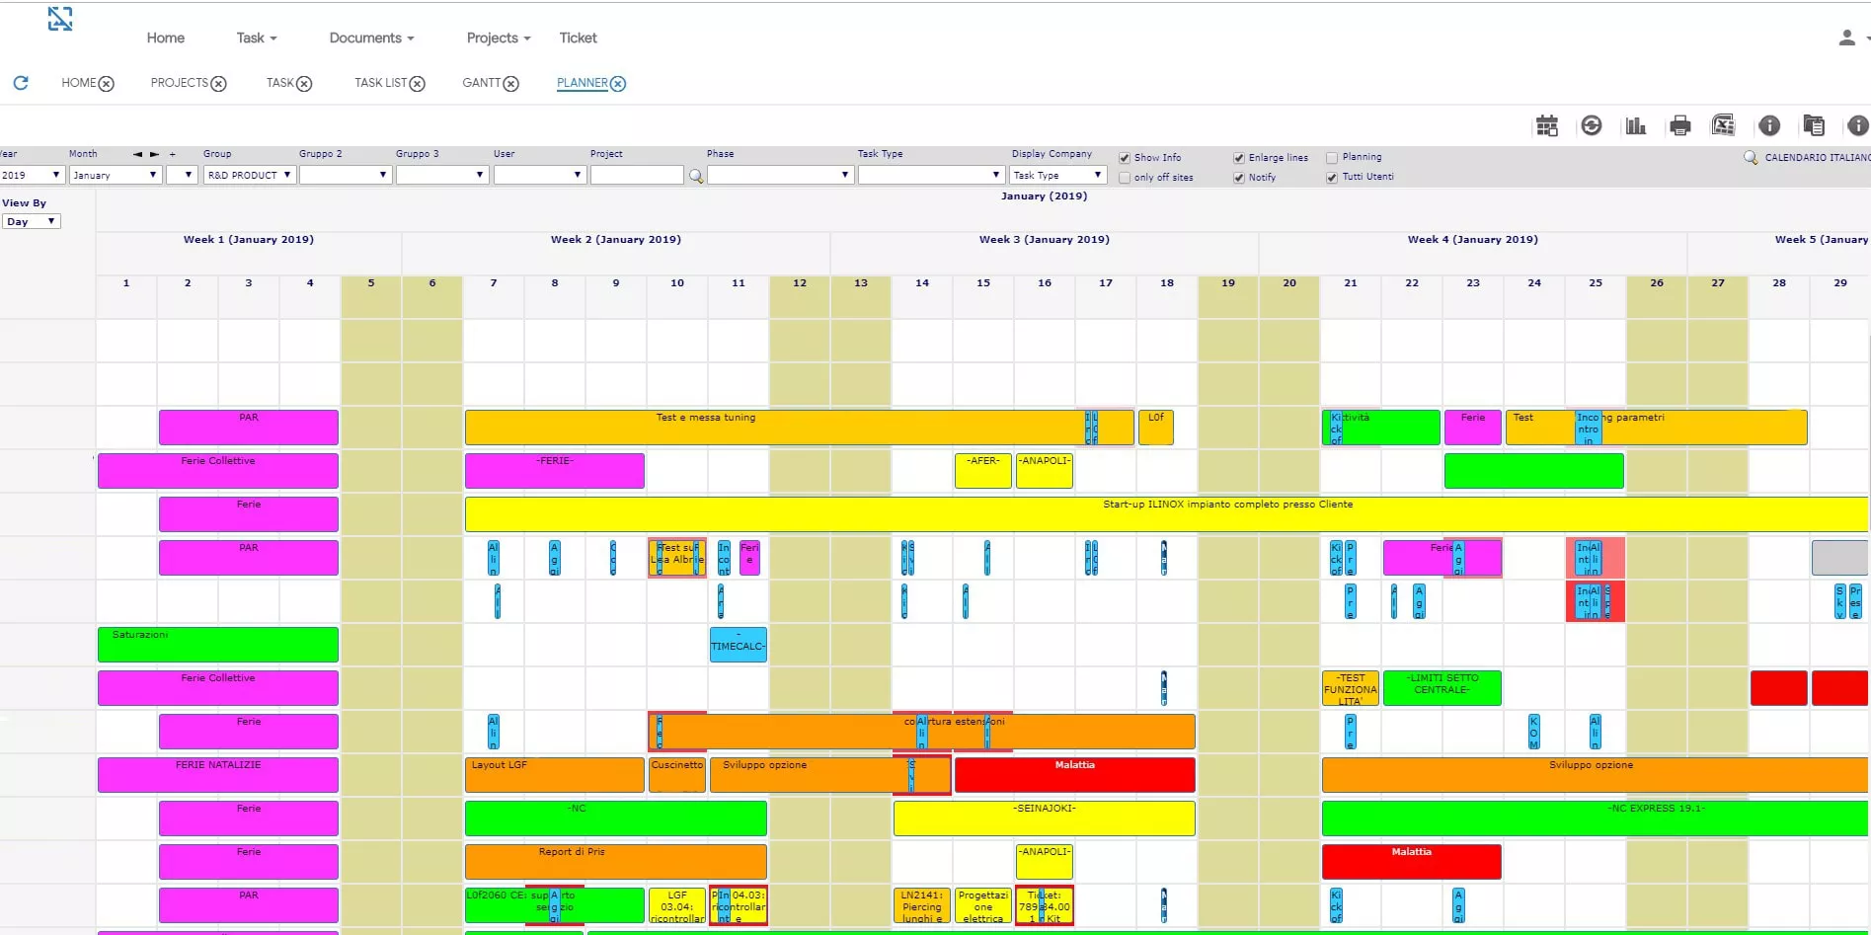Toggle the only off sites checkbox

click(x=1125, y=178)
